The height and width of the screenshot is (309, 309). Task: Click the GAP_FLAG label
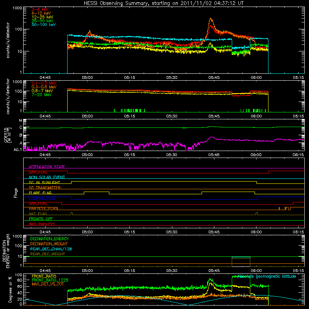pos(38,172)
